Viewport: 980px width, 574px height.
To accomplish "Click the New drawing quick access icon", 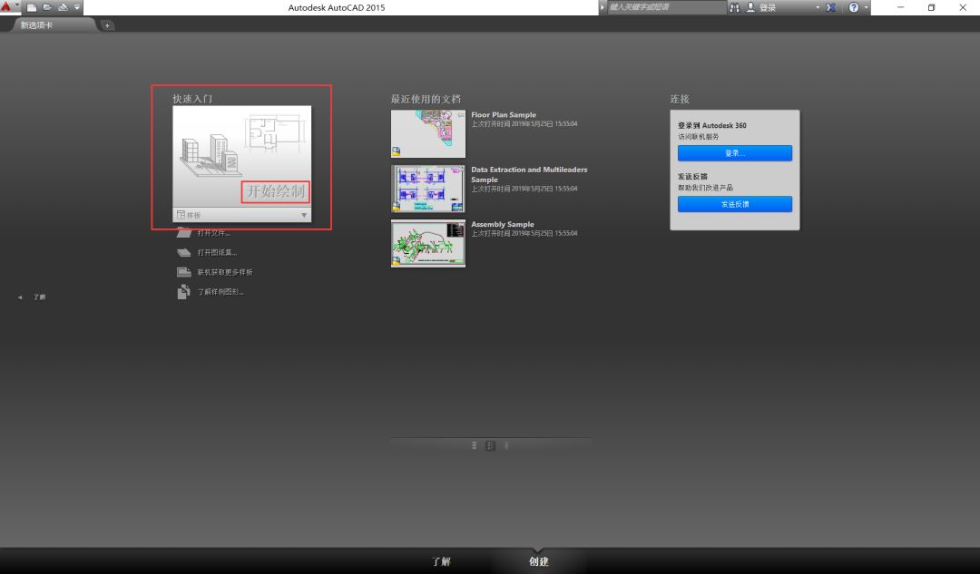I will pyautogui.click(x=31, y=7).
